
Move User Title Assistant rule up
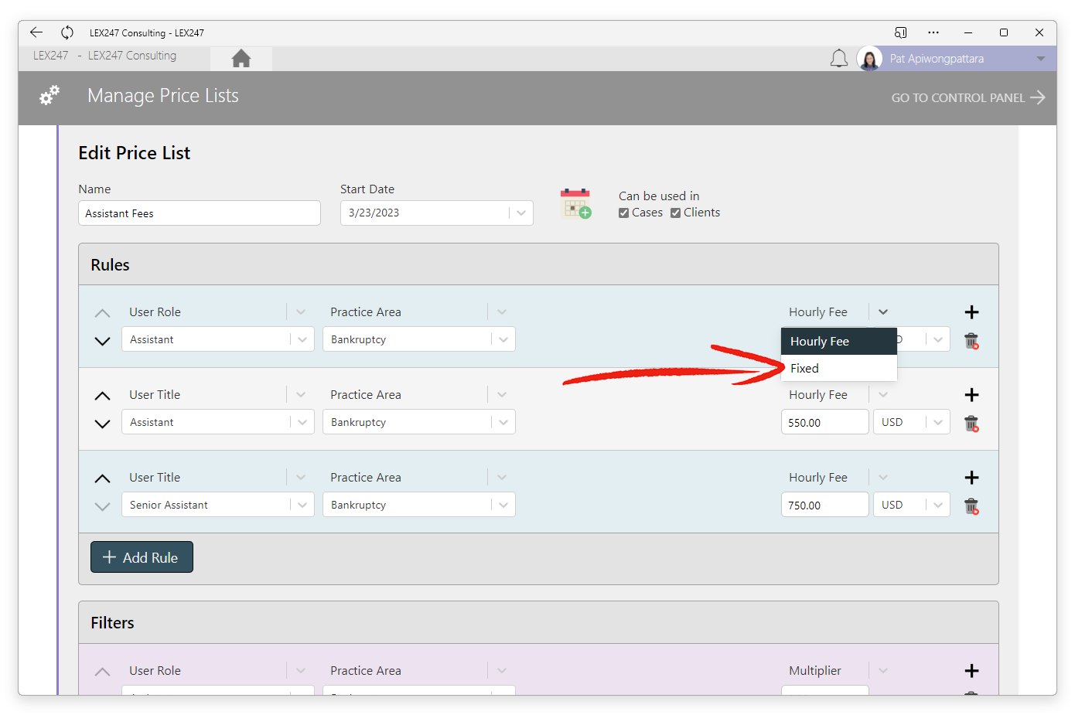coord(102,396)
